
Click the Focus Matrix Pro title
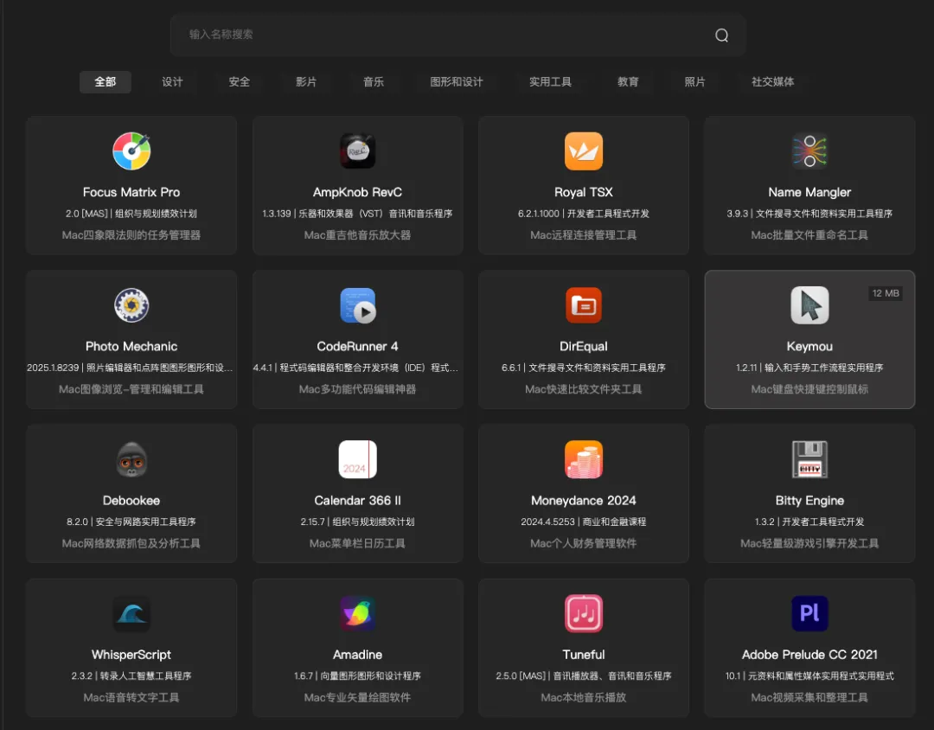click(131, 193)
